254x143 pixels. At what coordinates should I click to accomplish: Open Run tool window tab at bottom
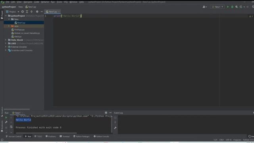(28, 137)
